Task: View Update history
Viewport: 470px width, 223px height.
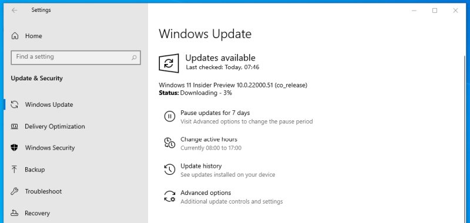Action: (x=201, y=166)
